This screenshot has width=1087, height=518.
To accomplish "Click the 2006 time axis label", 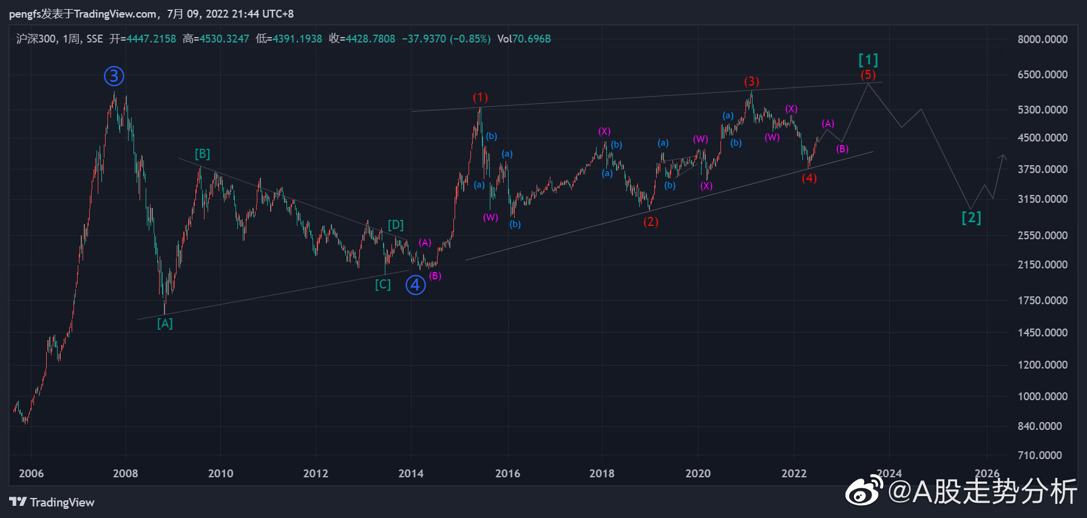I will [x=31, y=474].
